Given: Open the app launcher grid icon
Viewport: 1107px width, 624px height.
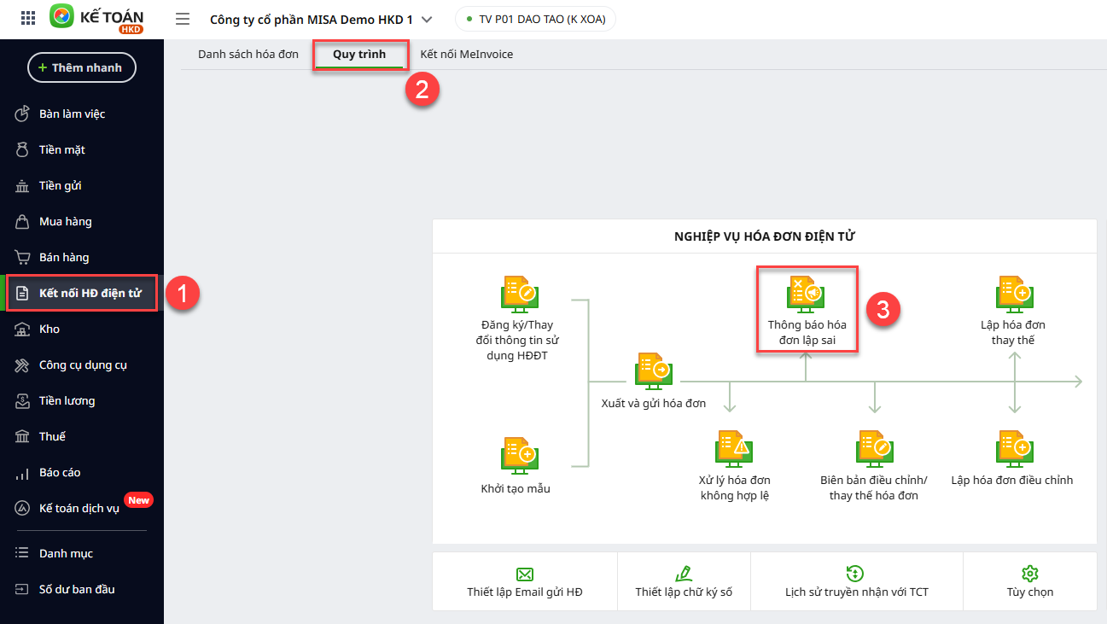Looking at the screenshot, I should 28,19.
